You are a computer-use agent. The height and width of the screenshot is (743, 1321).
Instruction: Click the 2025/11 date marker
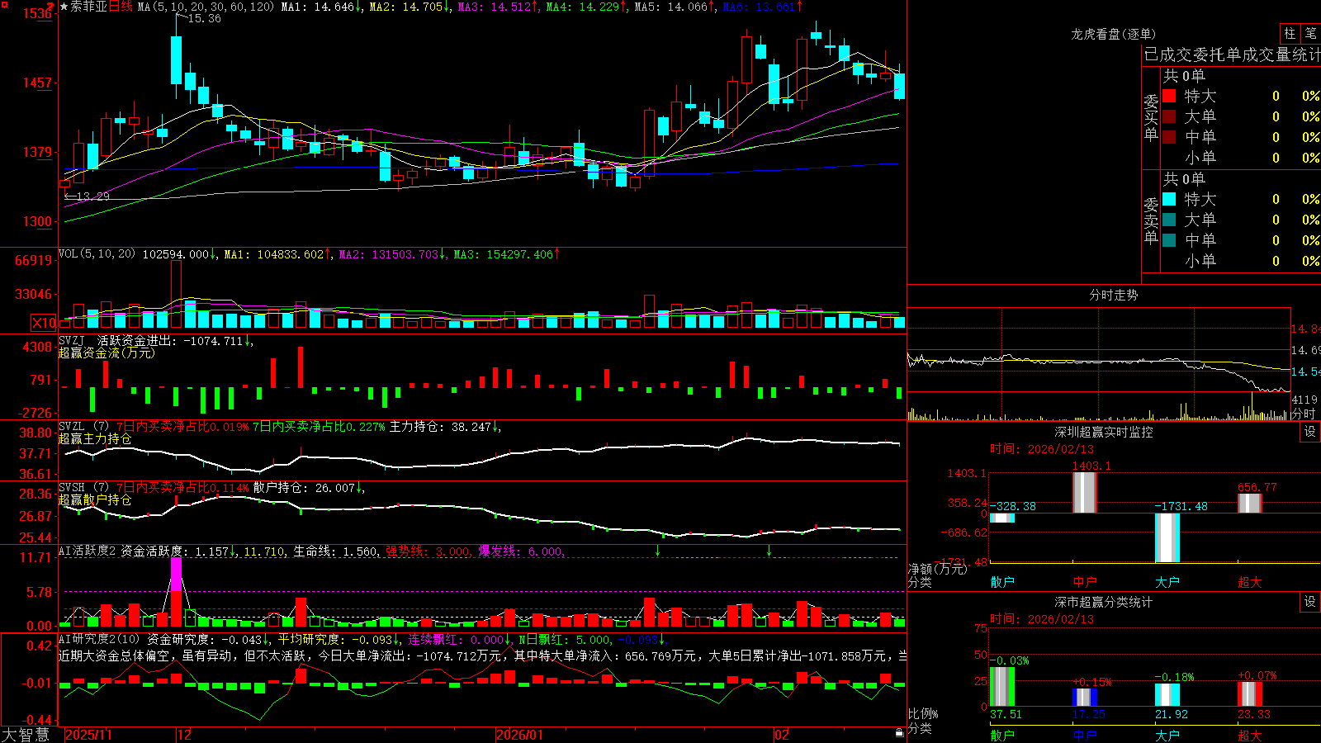(x=88, y=735)
